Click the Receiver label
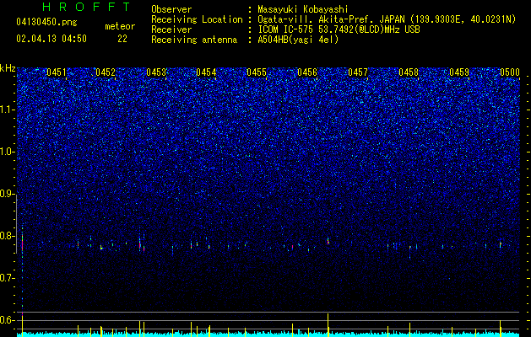This screenshot has height=337, width=531. (x=171, y=29)
